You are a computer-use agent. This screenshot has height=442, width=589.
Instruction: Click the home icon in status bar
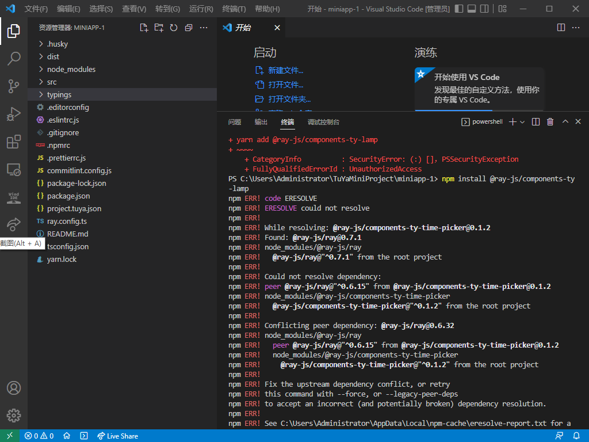[x=67, y=436]
